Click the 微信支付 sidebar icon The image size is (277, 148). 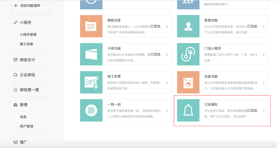[16, 60]
